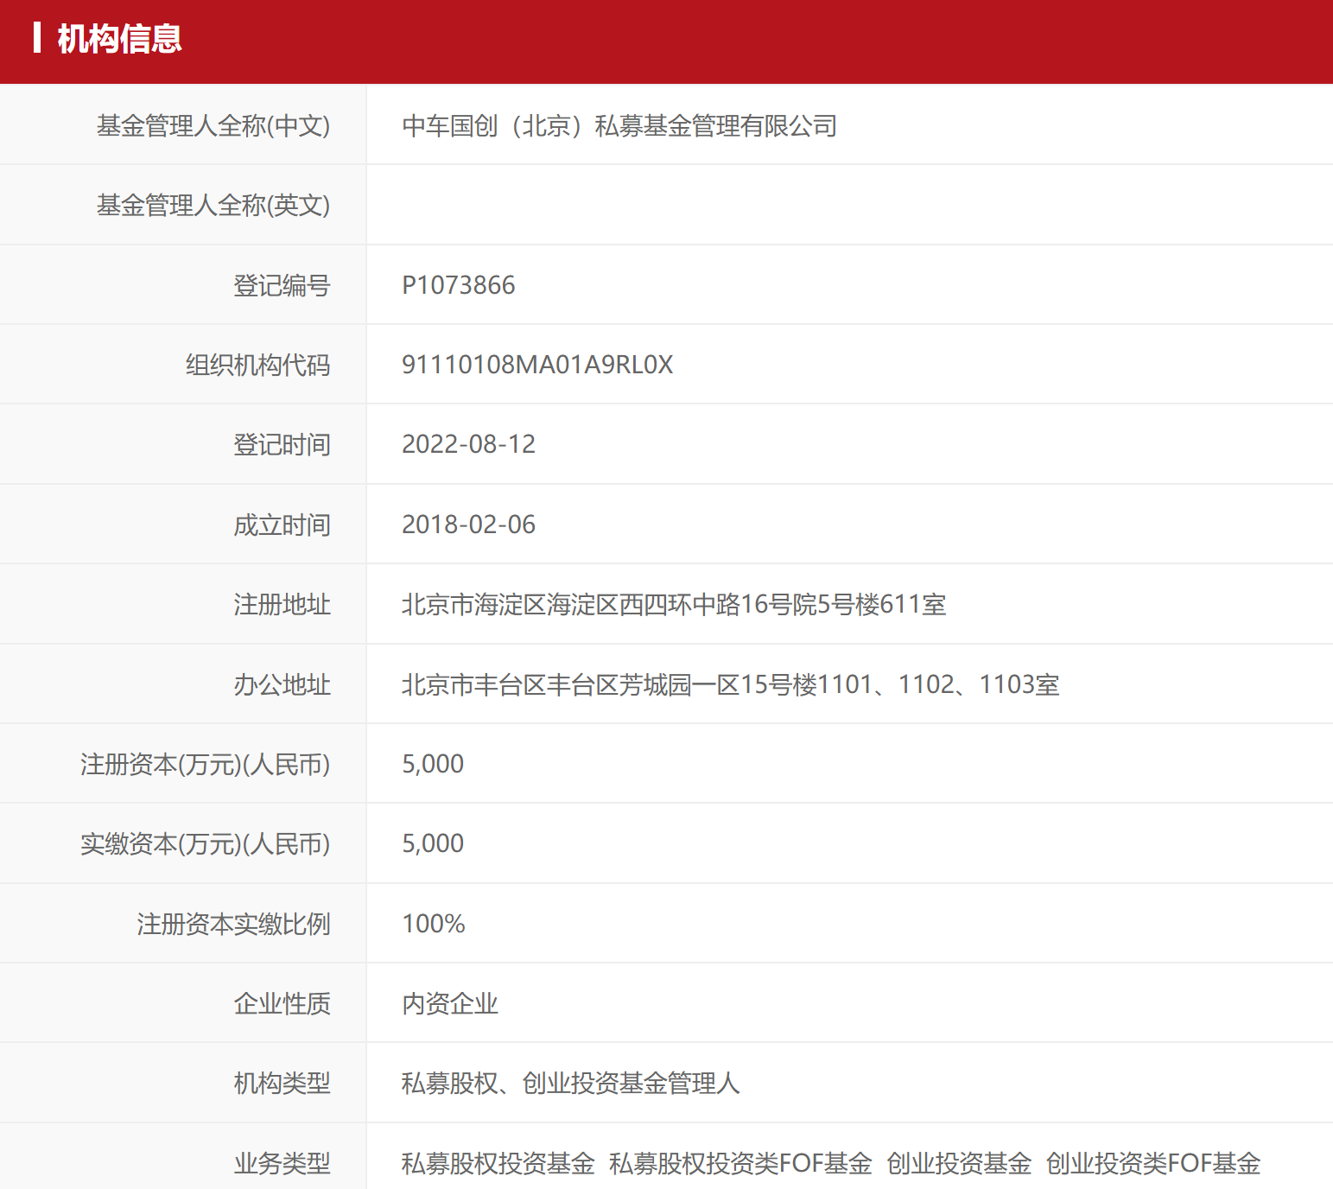Click the 业务类型 label
1333x1189 pixels.
tap(282, 1164)
